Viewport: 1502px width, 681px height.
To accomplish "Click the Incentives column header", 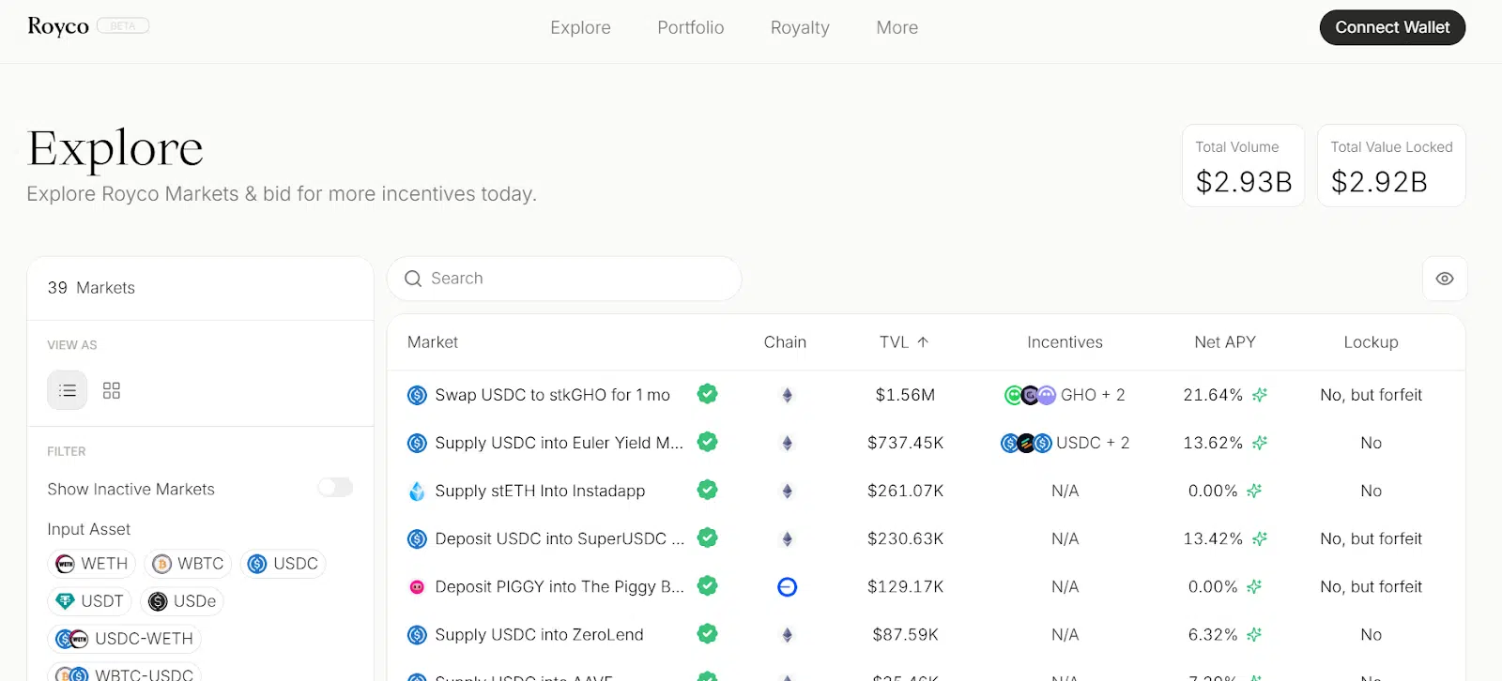I will tap(1065, 342).
